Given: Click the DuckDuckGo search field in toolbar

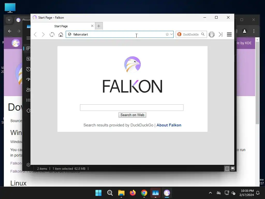Looking at the screenshot, I should pos(191,34).
